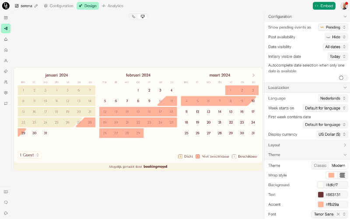The image size is (350, 219).
Task: Choose the solid orange wrap style
Action: click(x=331, y=175)
